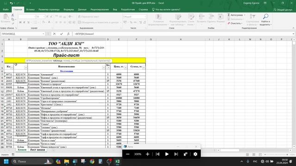Toggle Wrap Text option
This screenshot has height=166, width=296.
[x=88, y=17]
